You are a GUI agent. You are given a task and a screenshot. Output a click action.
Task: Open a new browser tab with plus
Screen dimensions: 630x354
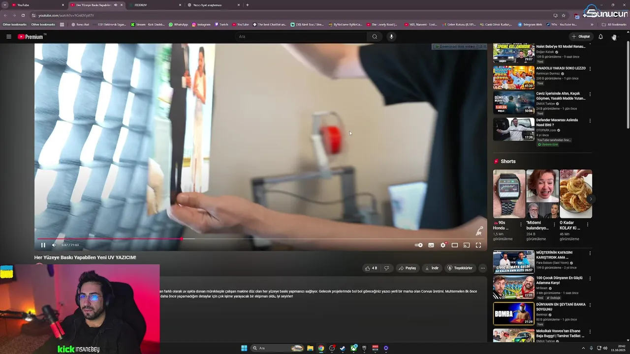pos(247,5)
